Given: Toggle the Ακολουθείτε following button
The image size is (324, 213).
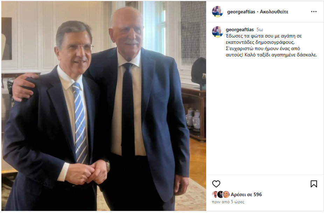Looking at the screenshot, I should coord(274,12).
